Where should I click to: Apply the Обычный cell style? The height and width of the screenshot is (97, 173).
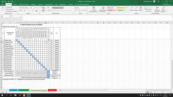112,8
